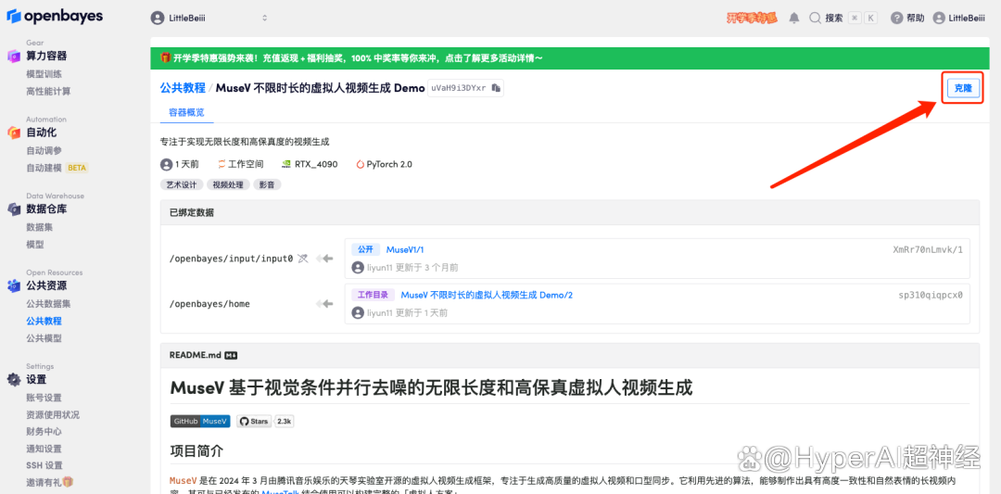Copy the container ID uVaH9i3DYxr
The image size is (1001, 494).
(x=496, y=88)
